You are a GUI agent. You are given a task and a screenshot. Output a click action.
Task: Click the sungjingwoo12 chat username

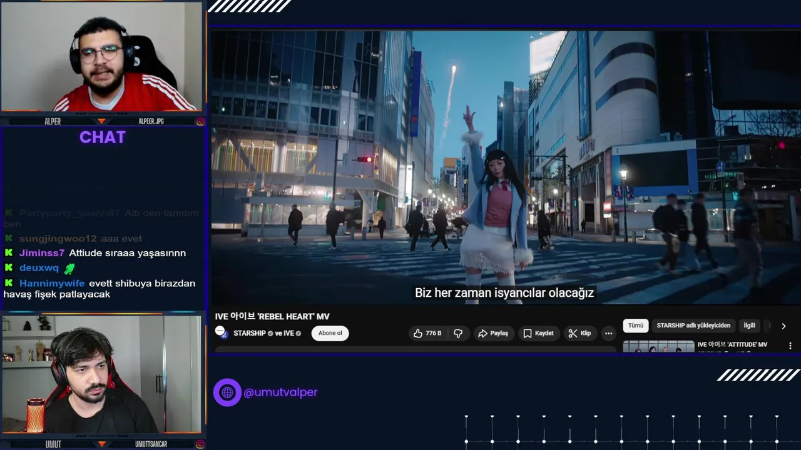[58, 238]
